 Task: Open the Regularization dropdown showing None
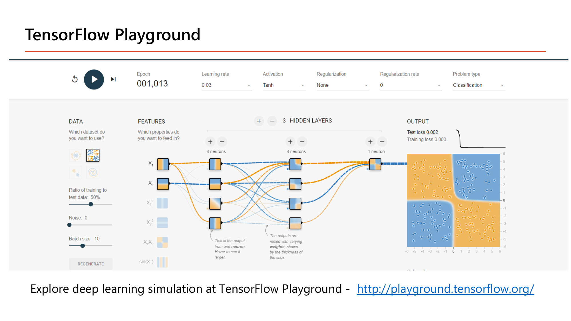[343, 85]
